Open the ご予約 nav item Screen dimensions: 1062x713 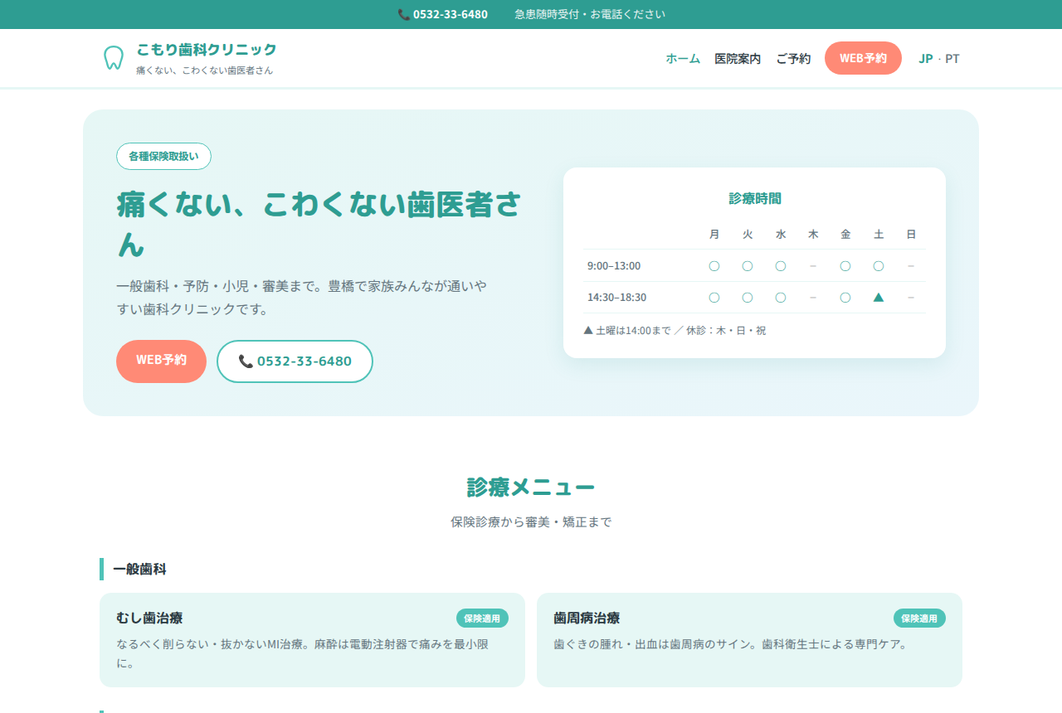click(x=793, y=59)
